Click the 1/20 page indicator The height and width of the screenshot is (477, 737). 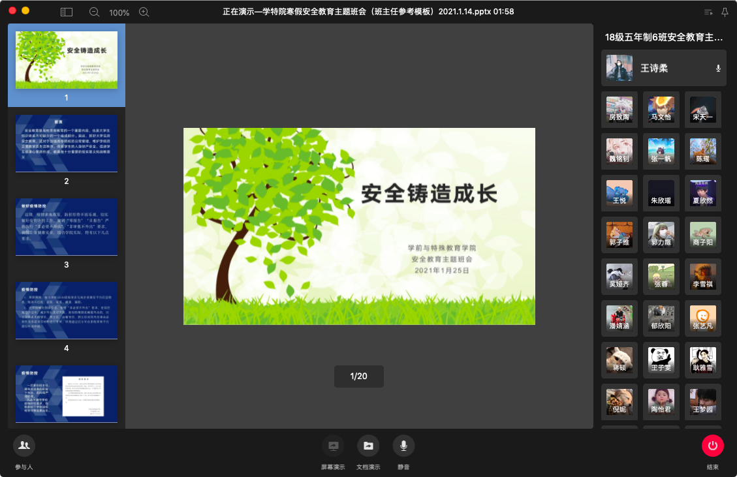359,376
